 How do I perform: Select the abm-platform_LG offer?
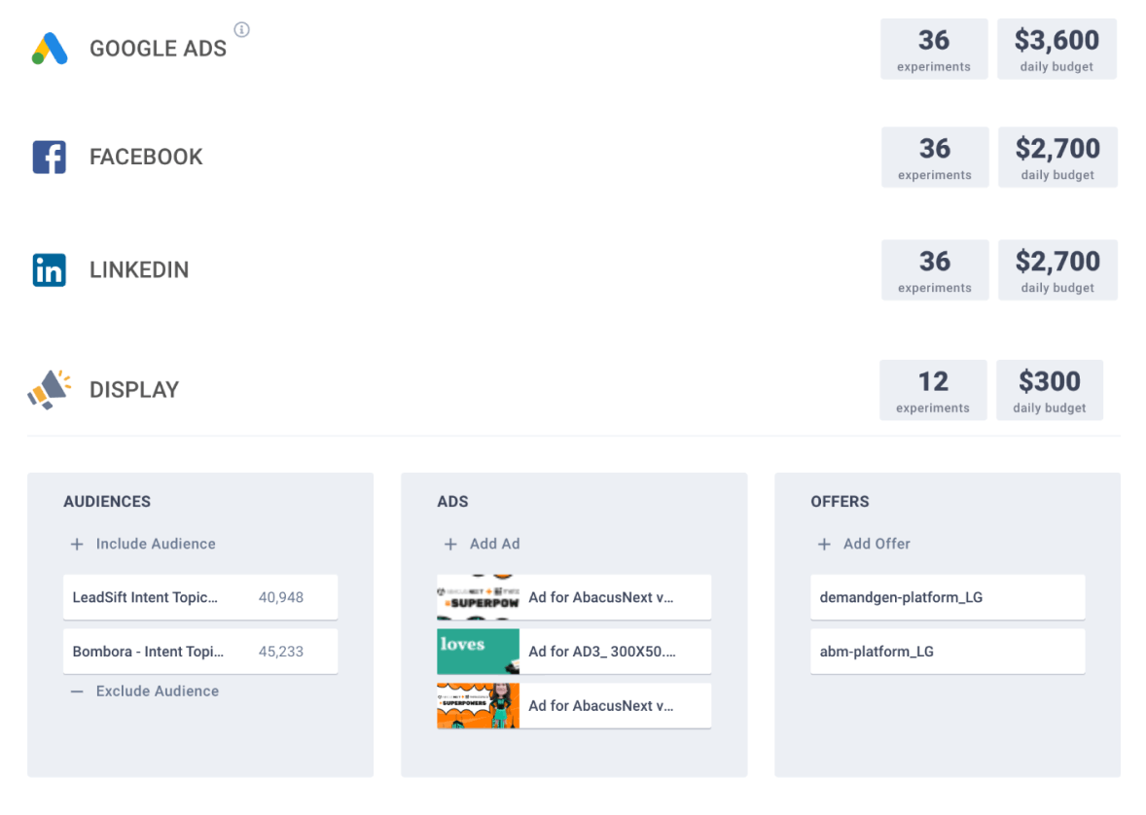(948, 652)
